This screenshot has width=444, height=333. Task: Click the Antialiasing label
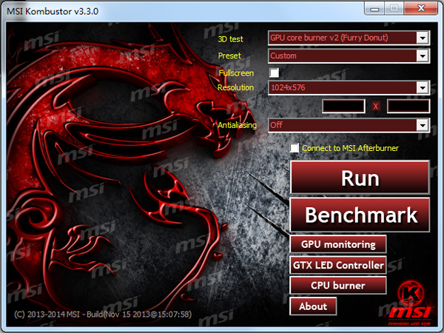click(237, 125)
